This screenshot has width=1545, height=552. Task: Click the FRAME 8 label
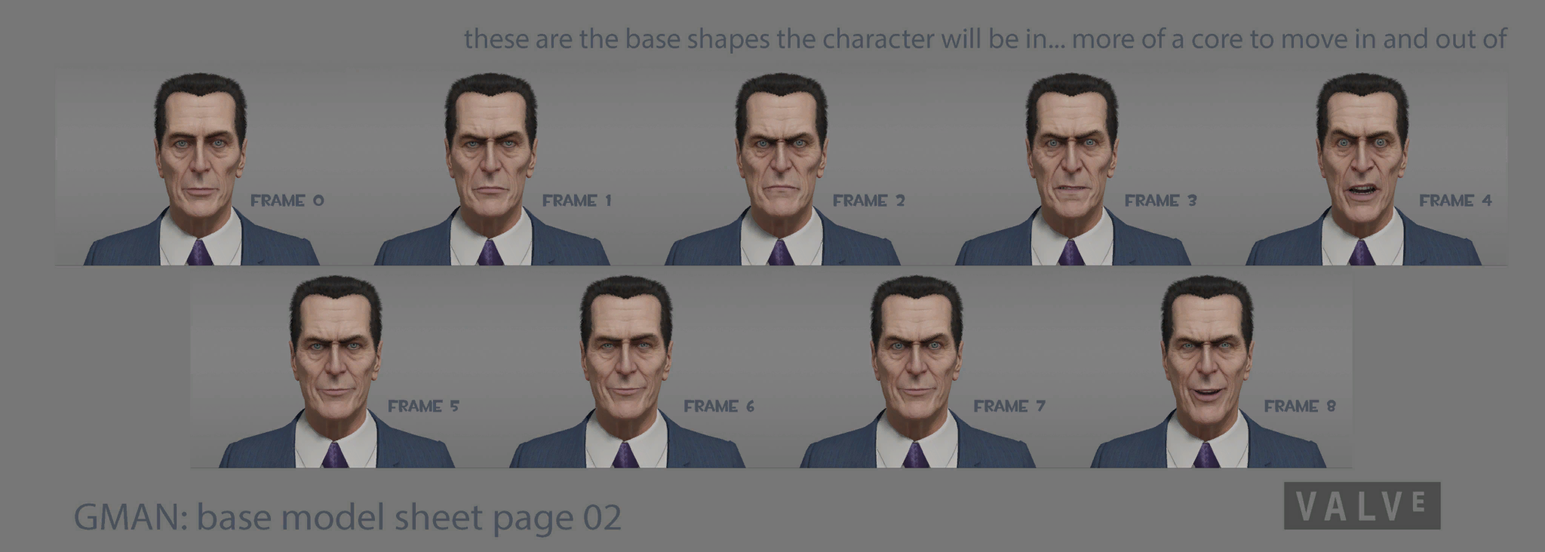coord(1300,406)
